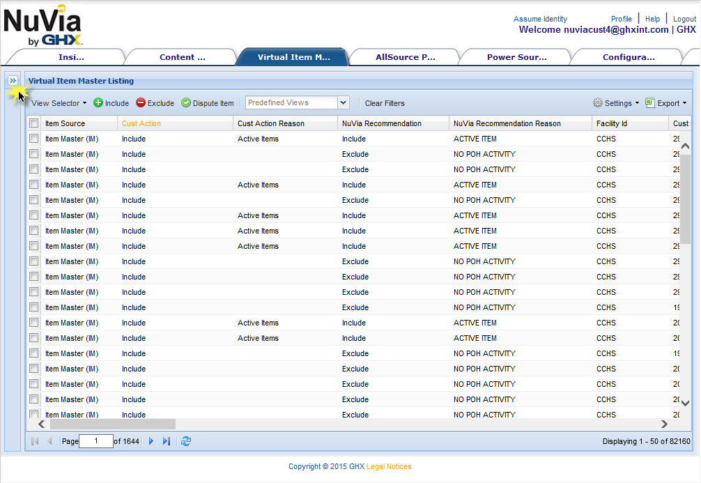
Task: Check the first Item Master row checkbox
Action: (x=33, y=139)
